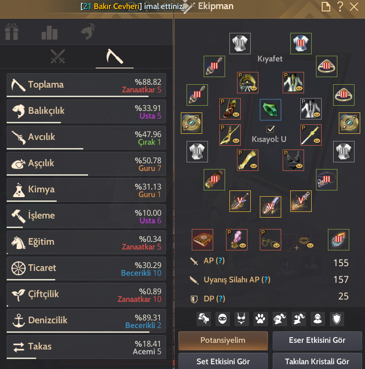Viewport: 365px width, 369px height.
Task: Open the bar chart statistics icon
Action: pyautogui.click(x=49, y=32)
